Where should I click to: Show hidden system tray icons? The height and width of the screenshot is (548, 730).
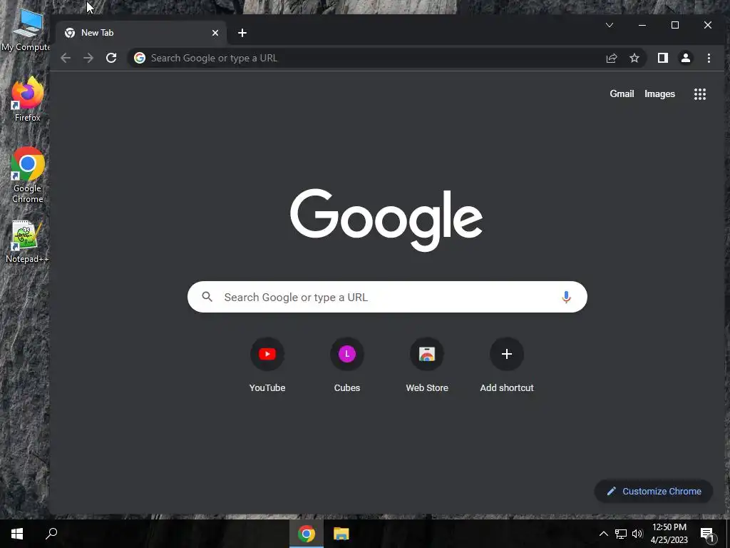603,534
